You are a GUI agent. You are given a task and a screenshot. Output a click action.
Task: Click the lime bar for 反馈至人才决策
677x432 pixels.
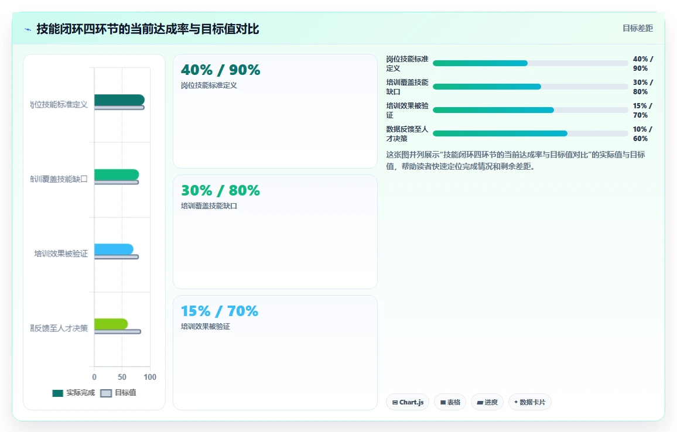(x=111, y=324)
